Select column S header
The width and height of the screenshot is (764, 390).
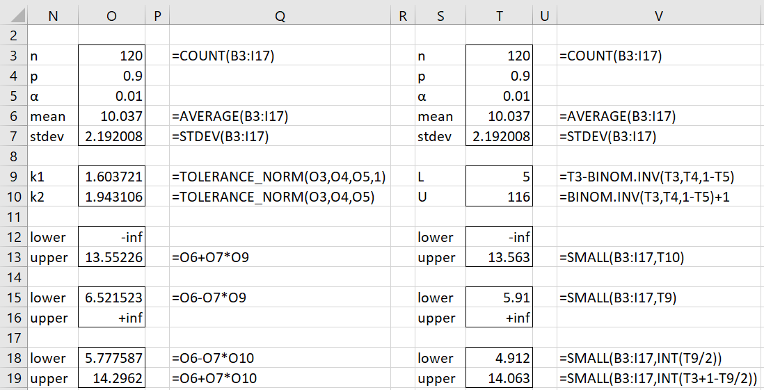[x=440, y=17]
